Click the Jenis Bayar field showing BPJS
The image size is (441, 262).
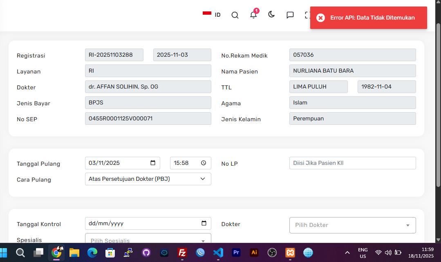coord(148,102)
